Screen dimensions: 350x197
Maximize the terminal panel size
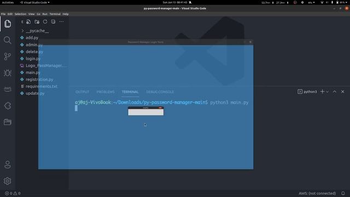(335, 91)
